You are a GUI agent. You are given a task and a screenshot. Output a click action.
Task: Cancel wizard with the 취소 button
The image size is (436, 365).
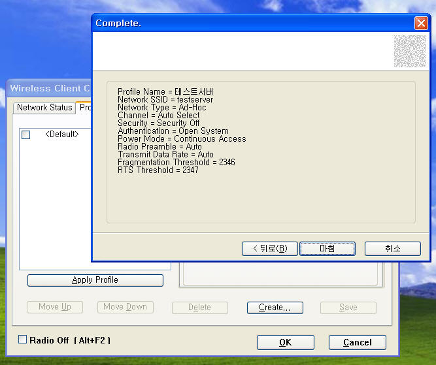point(393,248)
